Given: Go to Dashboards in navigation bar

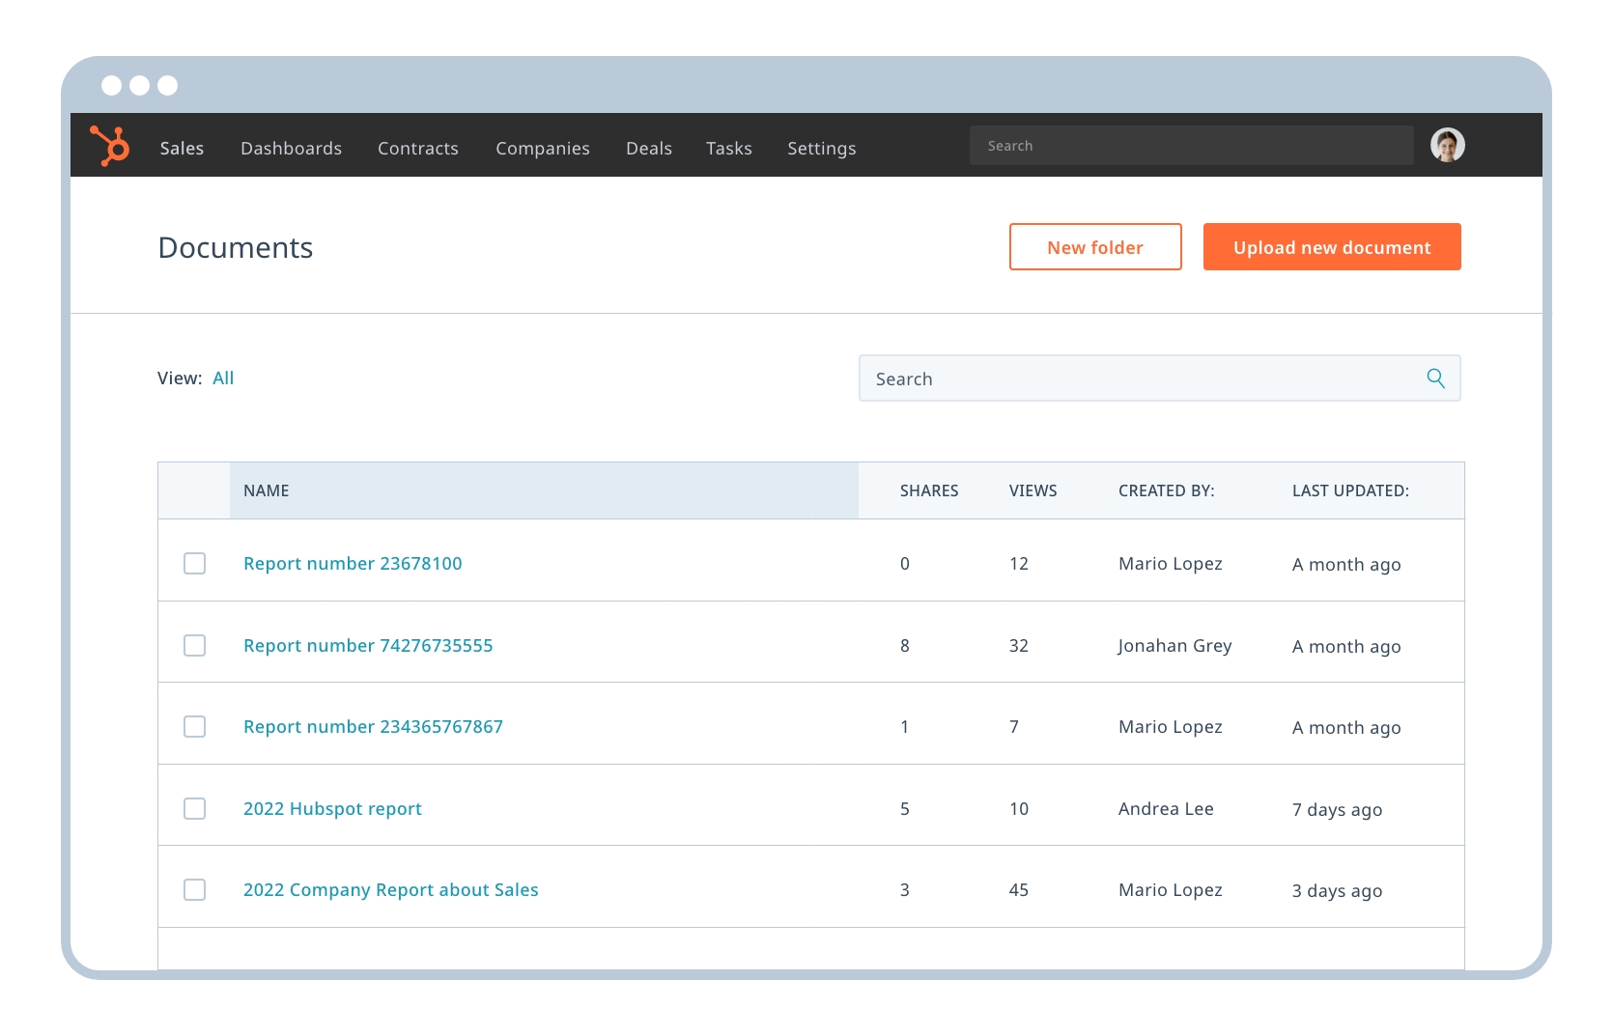Looking at the screenshot, I should [291, 148].
